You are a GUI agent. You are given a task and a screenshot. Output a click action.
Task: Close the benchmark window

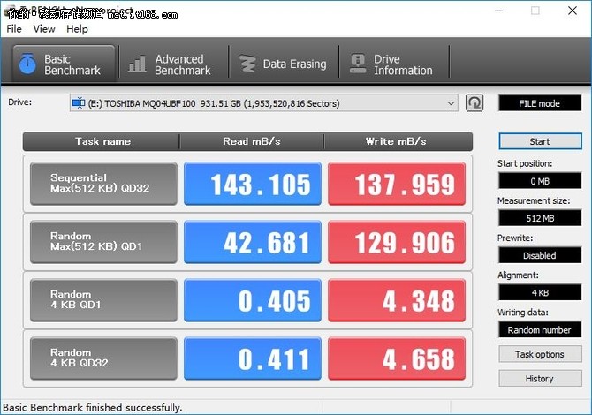573,11
